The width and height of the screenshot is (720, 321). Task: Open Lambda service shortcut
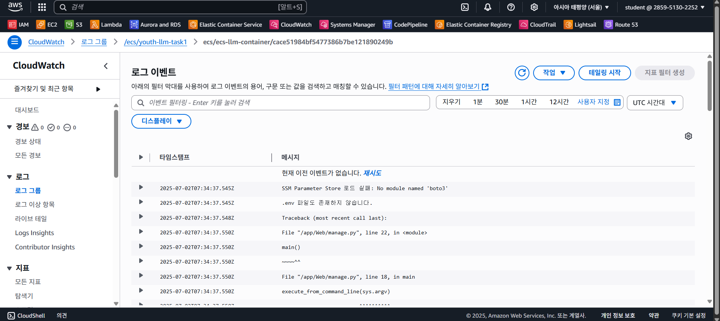click(106, 25)
